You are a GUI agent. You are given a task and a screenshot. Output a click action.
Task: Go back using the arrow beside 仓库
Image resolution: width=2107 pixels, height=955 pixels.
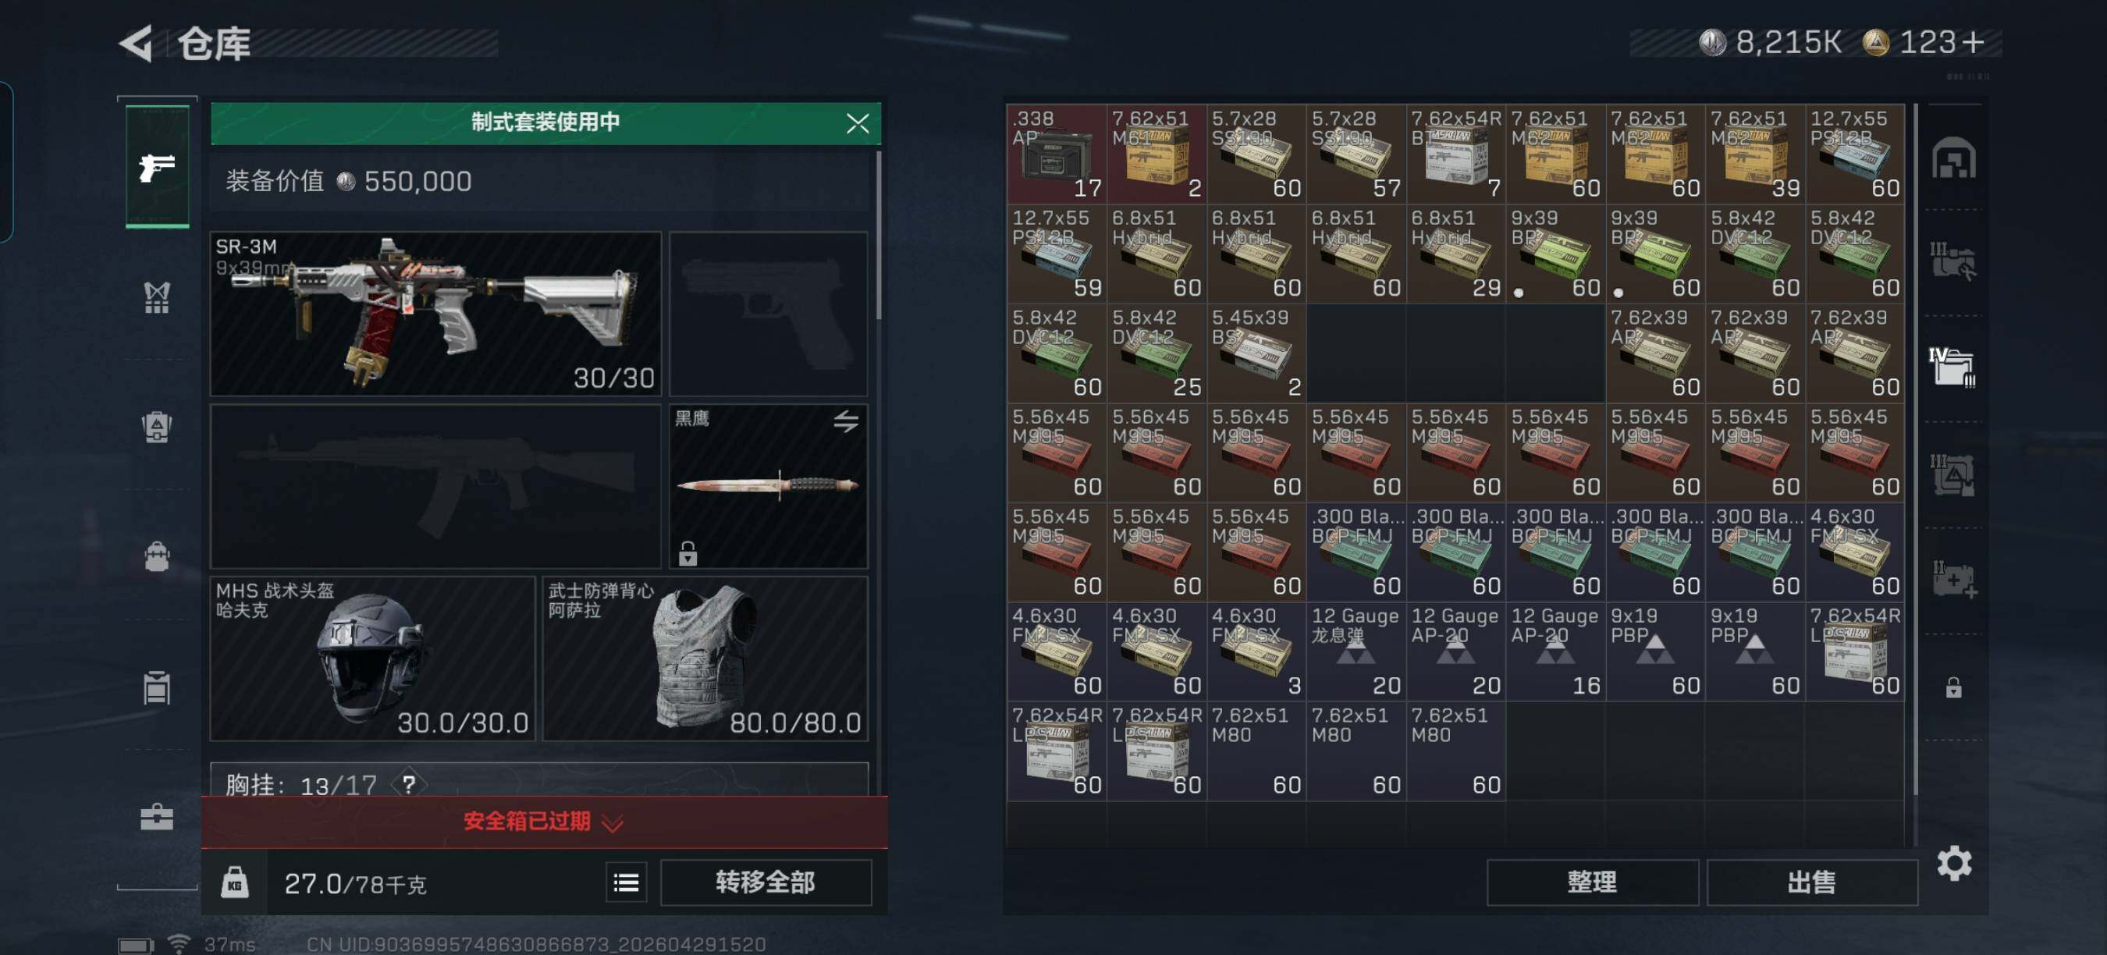[x=137, y=44]
